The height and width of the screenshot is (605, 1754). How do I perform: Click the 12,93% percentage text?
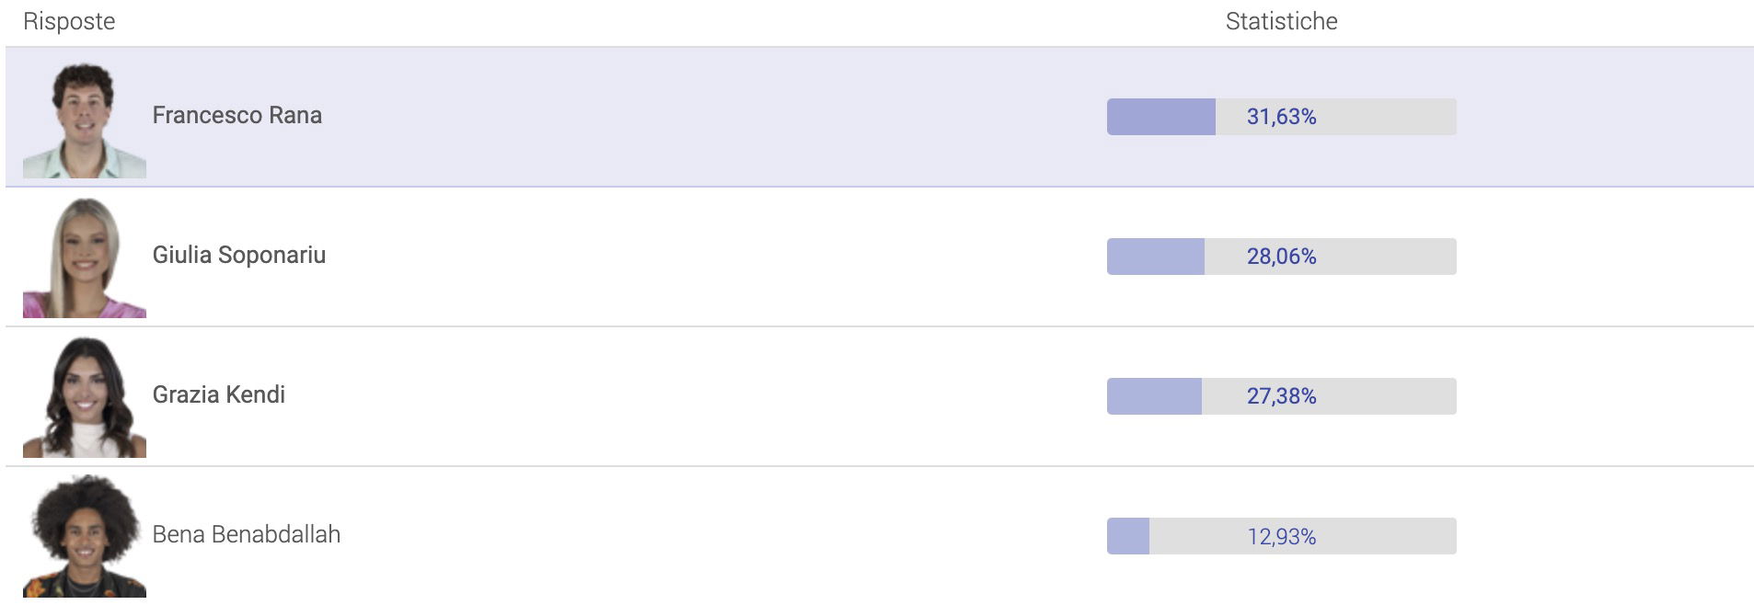[x=1281, y=536]
